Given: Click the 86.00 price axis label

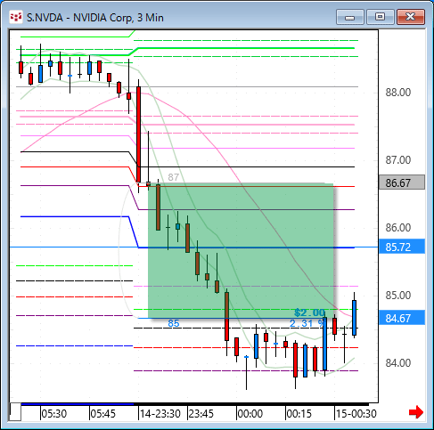Looking at the screenshot, I should (398, 228).
